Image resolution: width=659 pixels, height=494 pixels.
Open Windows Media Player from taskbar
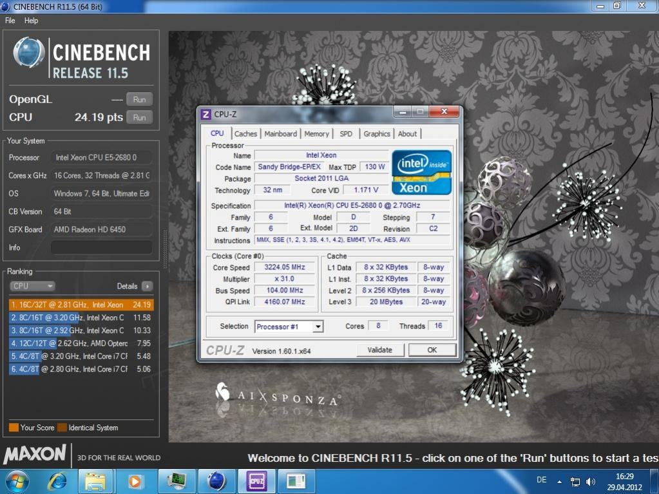click(135, 481)
